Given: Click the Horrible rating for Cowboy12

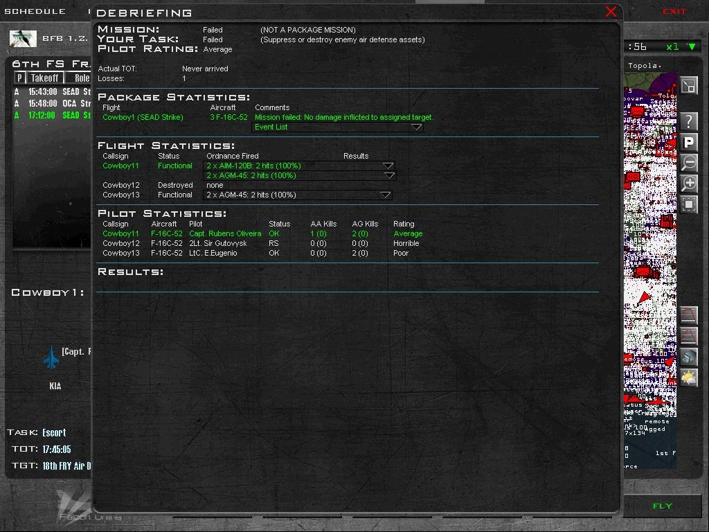Looking at the screenshot, I should tap(406, 243).
